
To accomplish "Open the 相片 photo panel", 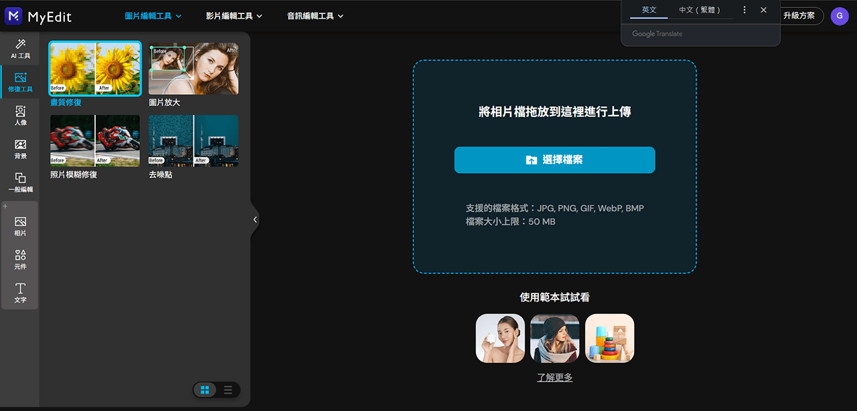I will tap(20, 226).
